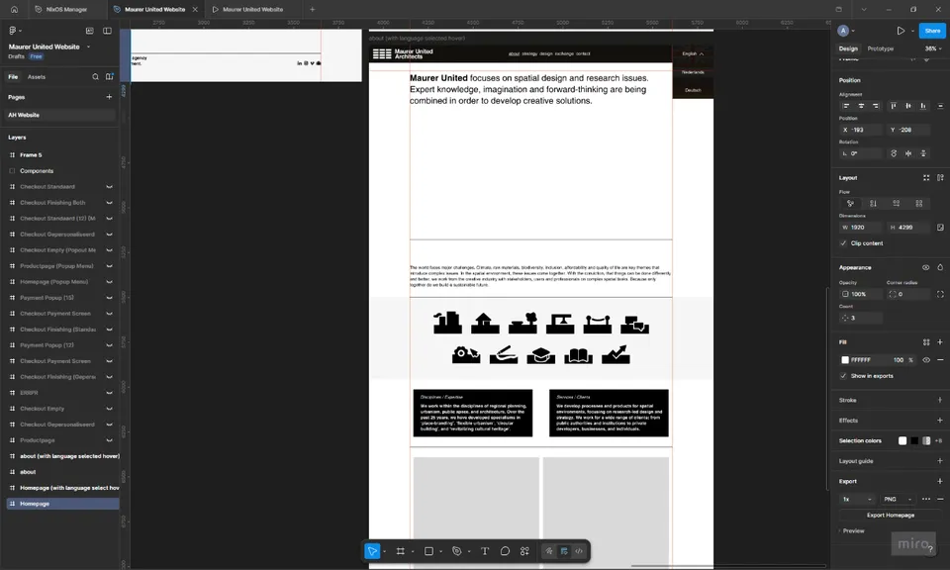Hide the FFFFFF fill with eye icon
This screenshot has height=570, width=950.
pos(926,360)
